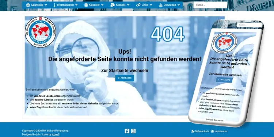
Task: Expand the Links dropdown arrow
Action: [x=151, y=5]
